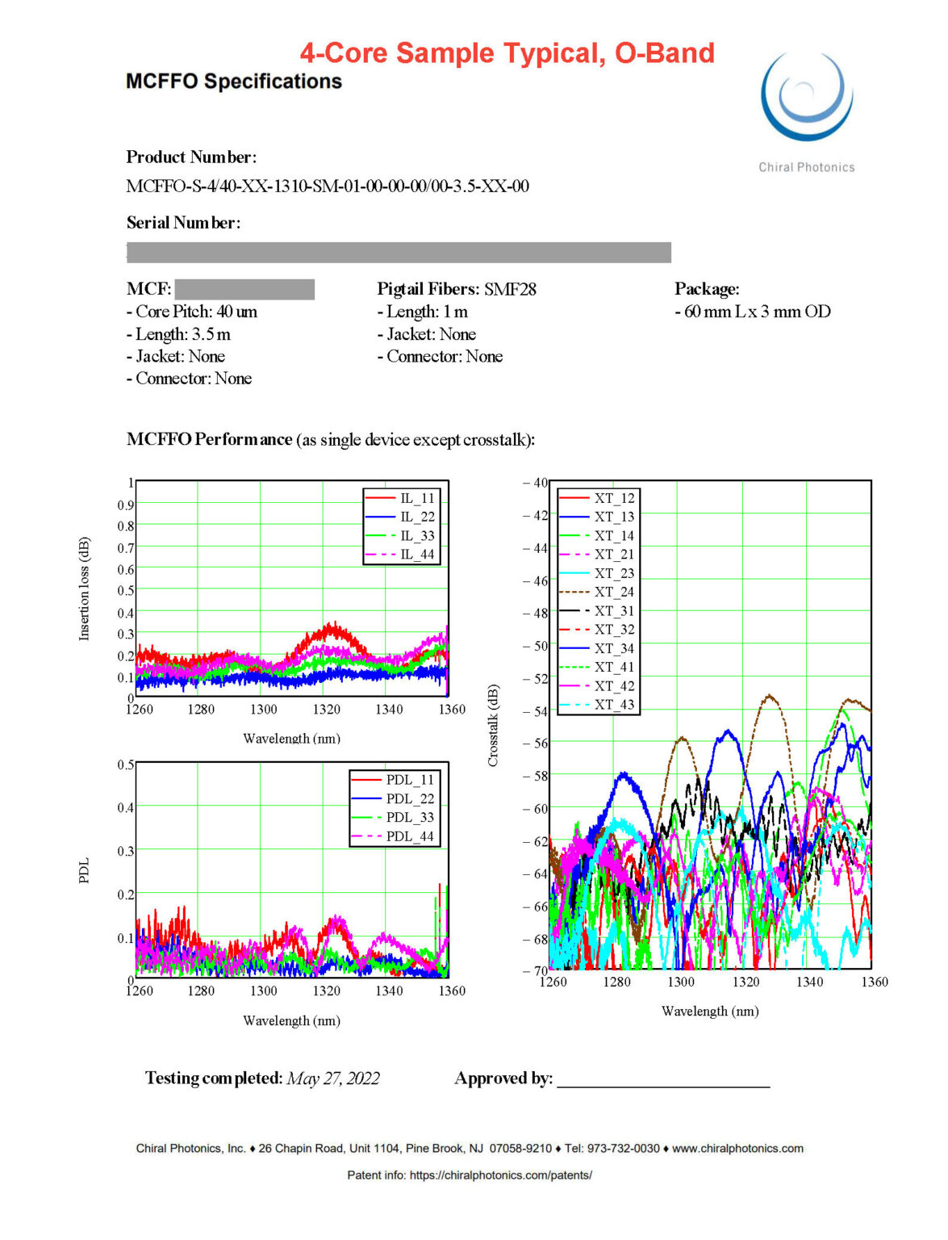This screenshot has height=1240, width=948.
Task: Select the XT_12 crosstalk legend entry
Action: [x=597, y=499]
